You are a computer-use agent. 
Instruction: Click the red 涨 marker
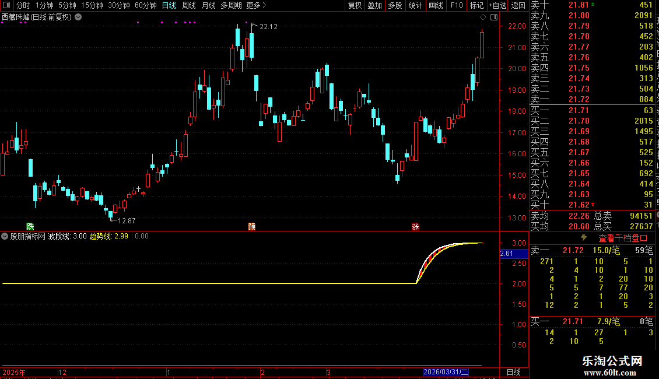415,226
